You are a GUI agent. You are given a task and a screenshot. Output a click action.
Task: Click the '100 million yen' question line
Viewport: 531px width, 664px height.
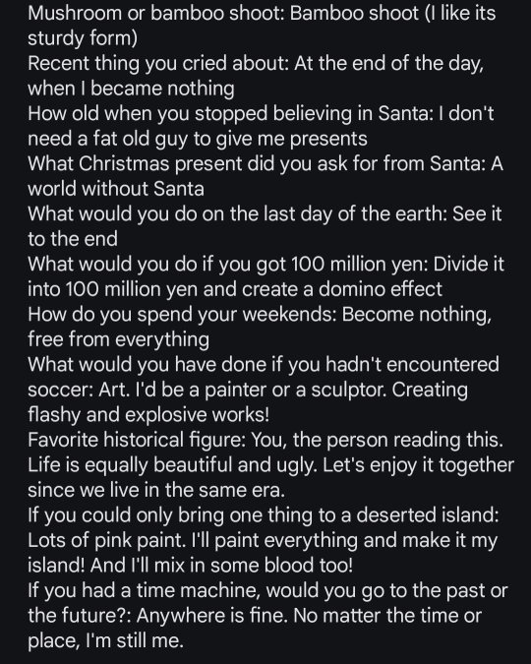coord(265,265)
